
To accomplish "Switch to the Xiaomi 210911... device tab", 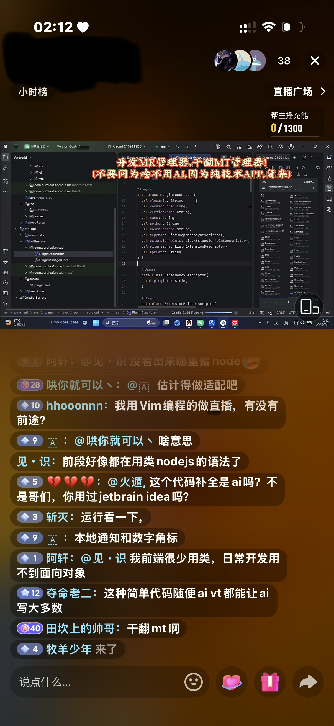I will coord(273,158).
